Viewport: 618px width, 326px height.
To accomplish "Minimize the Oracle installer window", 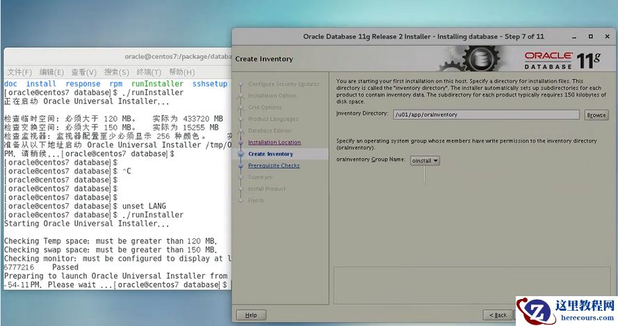I will [574, 37].
